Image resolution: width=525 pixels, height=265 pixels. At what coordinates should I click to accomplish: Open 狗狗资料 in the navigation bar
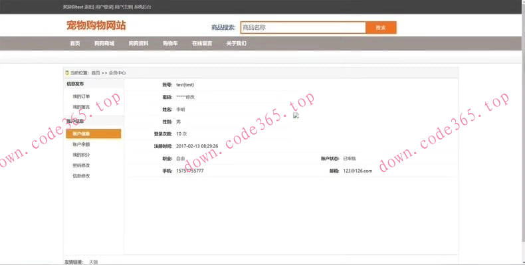139,43
